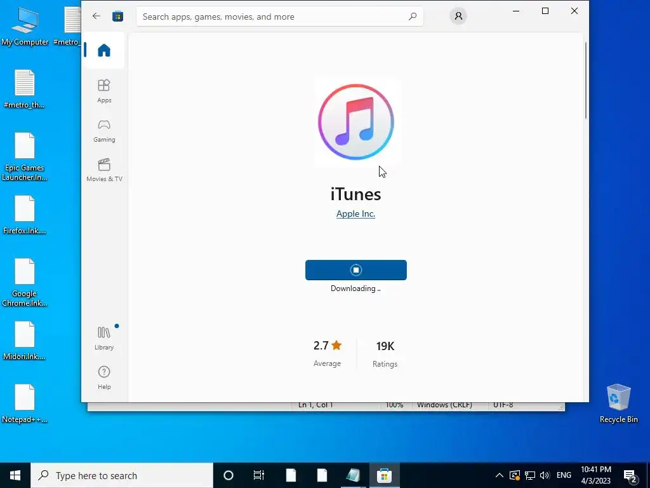Image resolution: width=650 pixels, height=488 pixels.
Task: Click the Store vertical scrollbar
Action: [x=586, y=80]
